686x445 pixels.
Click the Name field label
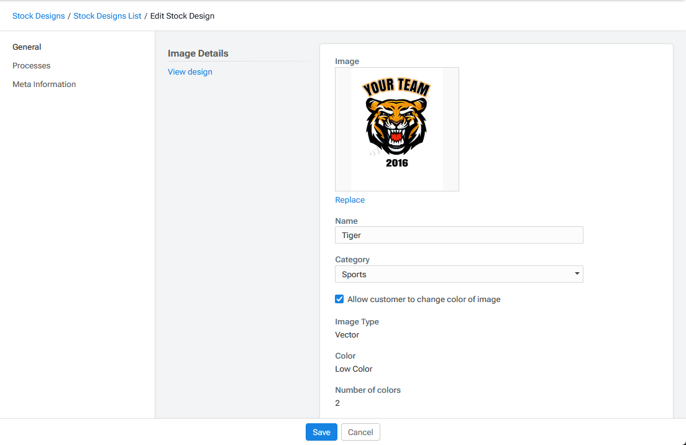pyautogui.click(x=346, y=221)
